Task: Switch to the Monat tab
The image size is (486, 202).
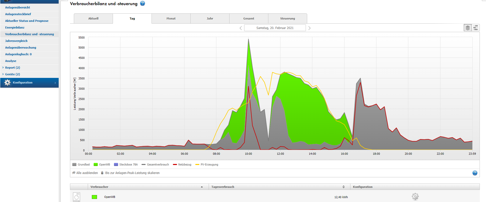Action: pyautogui.click(x=171, y=19)
